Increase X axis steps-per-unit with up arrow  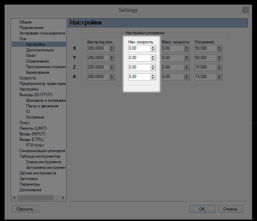pyautogui.click(x=112, y=47)
